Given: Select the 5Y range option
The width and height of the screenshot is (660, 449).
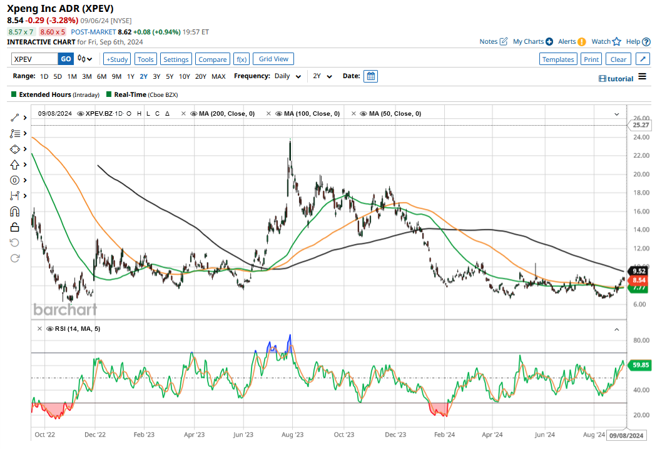Looking at the screenshot, I should click(170, 76).
